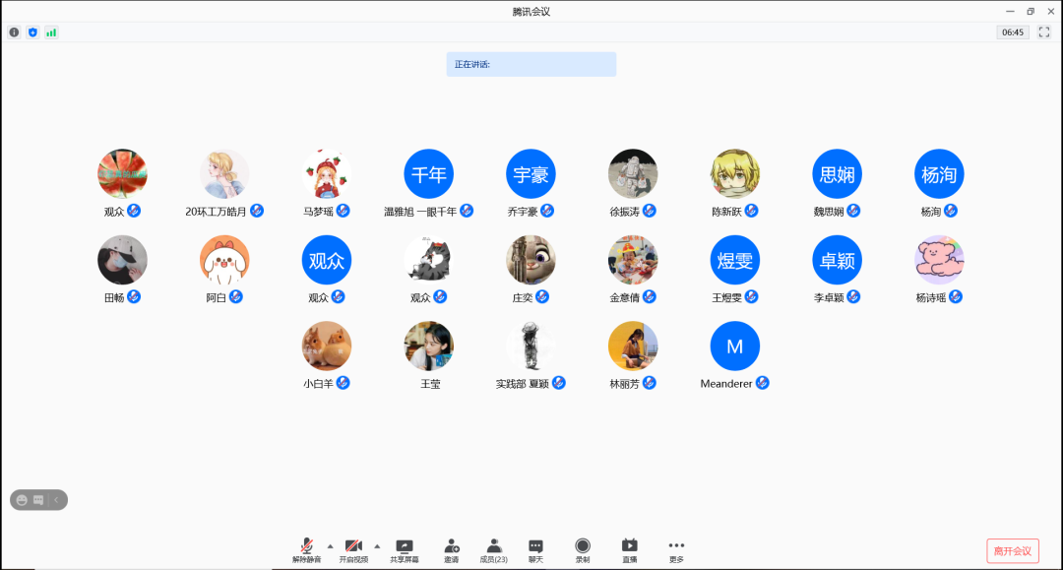Screen dimensions: 1063x570
Task: Click the 06:45 meeting timer
Action: [1013, 32]
